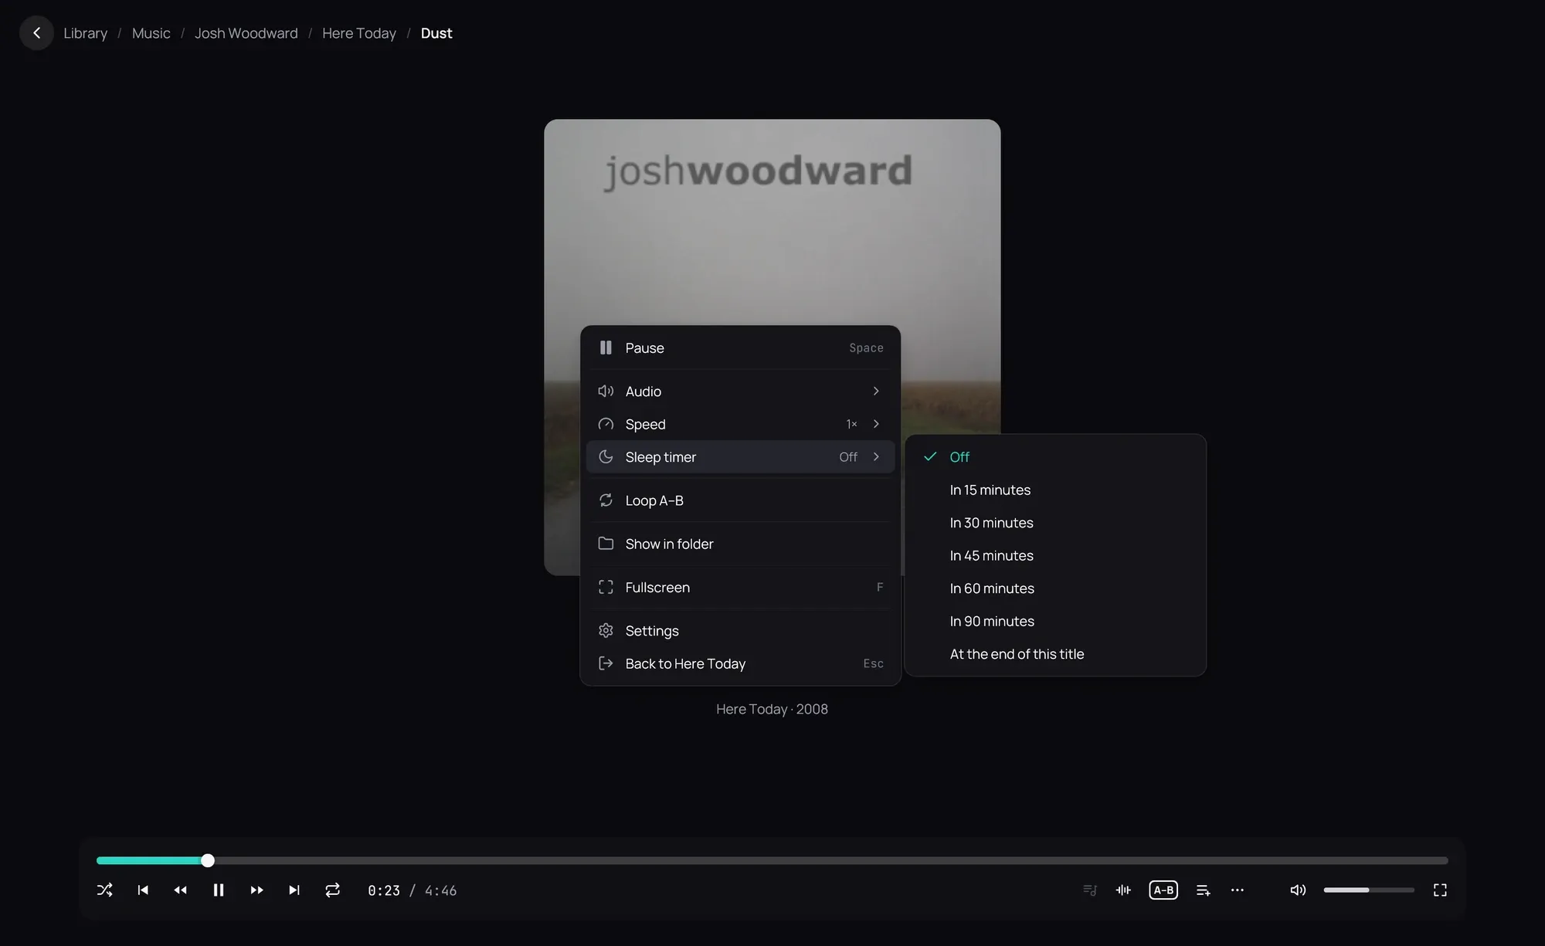The width and height of the screenshot is (1545, 946).
Task: Choose Pause in the context menu
Action: (x=740, y=348)
